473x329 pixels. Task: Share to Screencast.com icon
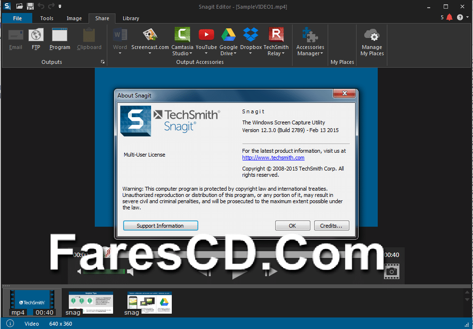pyautogui.click(x=150, y=35)
